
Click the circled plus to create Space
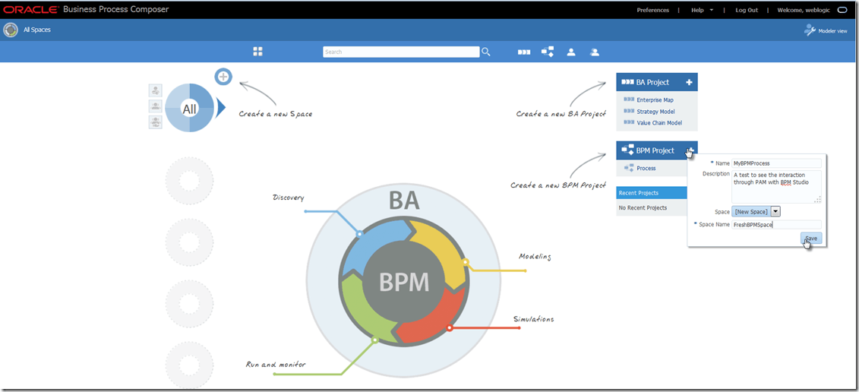point(223,76)
